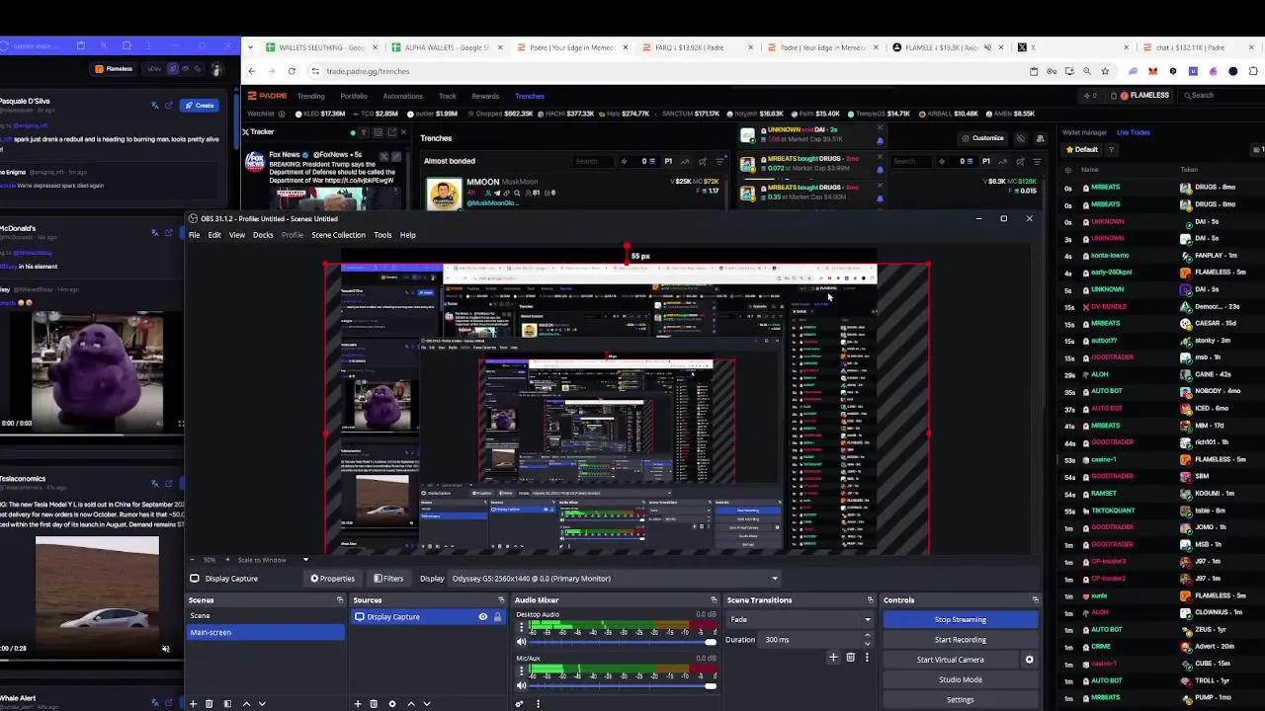Select Main-screen in Scenes list
The width and height of the screenshot is (1265, 711).
(x=266, y=632)
